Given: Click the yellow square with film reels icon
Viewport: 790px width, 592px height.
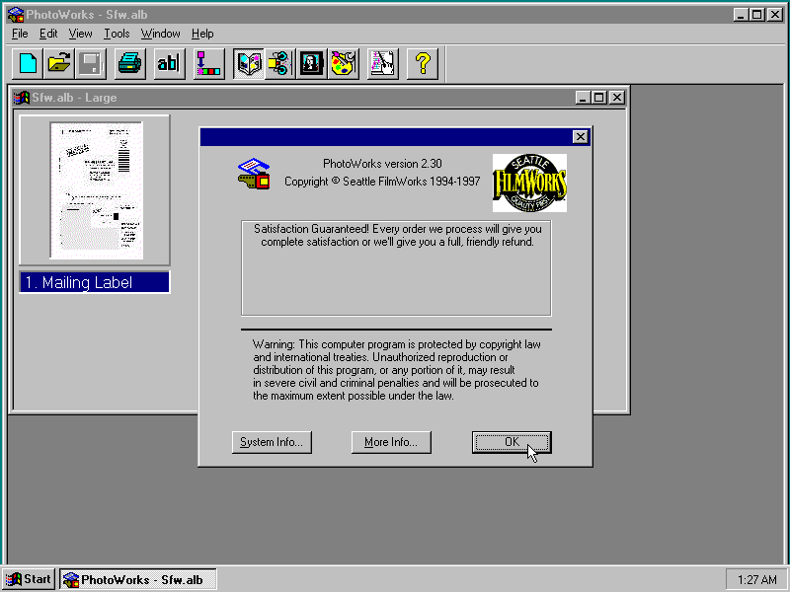Looking at the screenshot, I should coord(279,63).
